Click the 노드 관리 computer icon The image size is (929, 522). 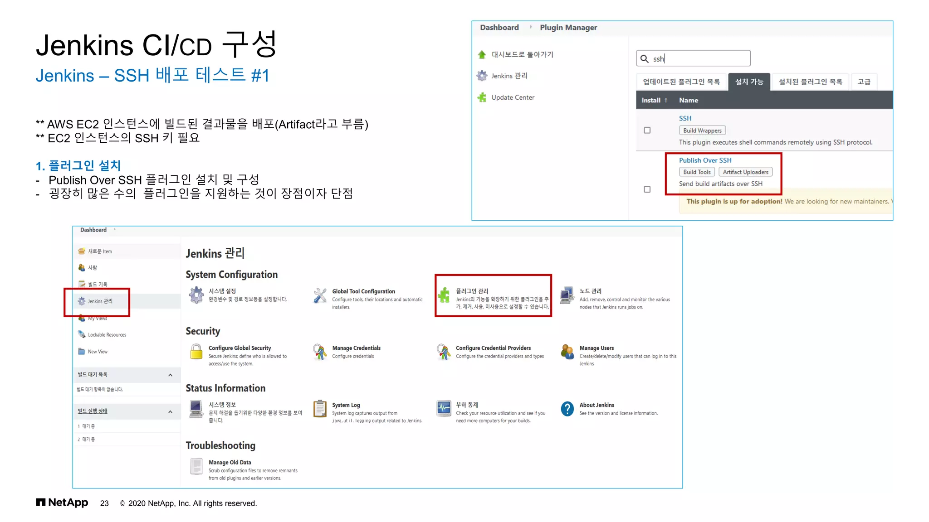click(567, 295)
